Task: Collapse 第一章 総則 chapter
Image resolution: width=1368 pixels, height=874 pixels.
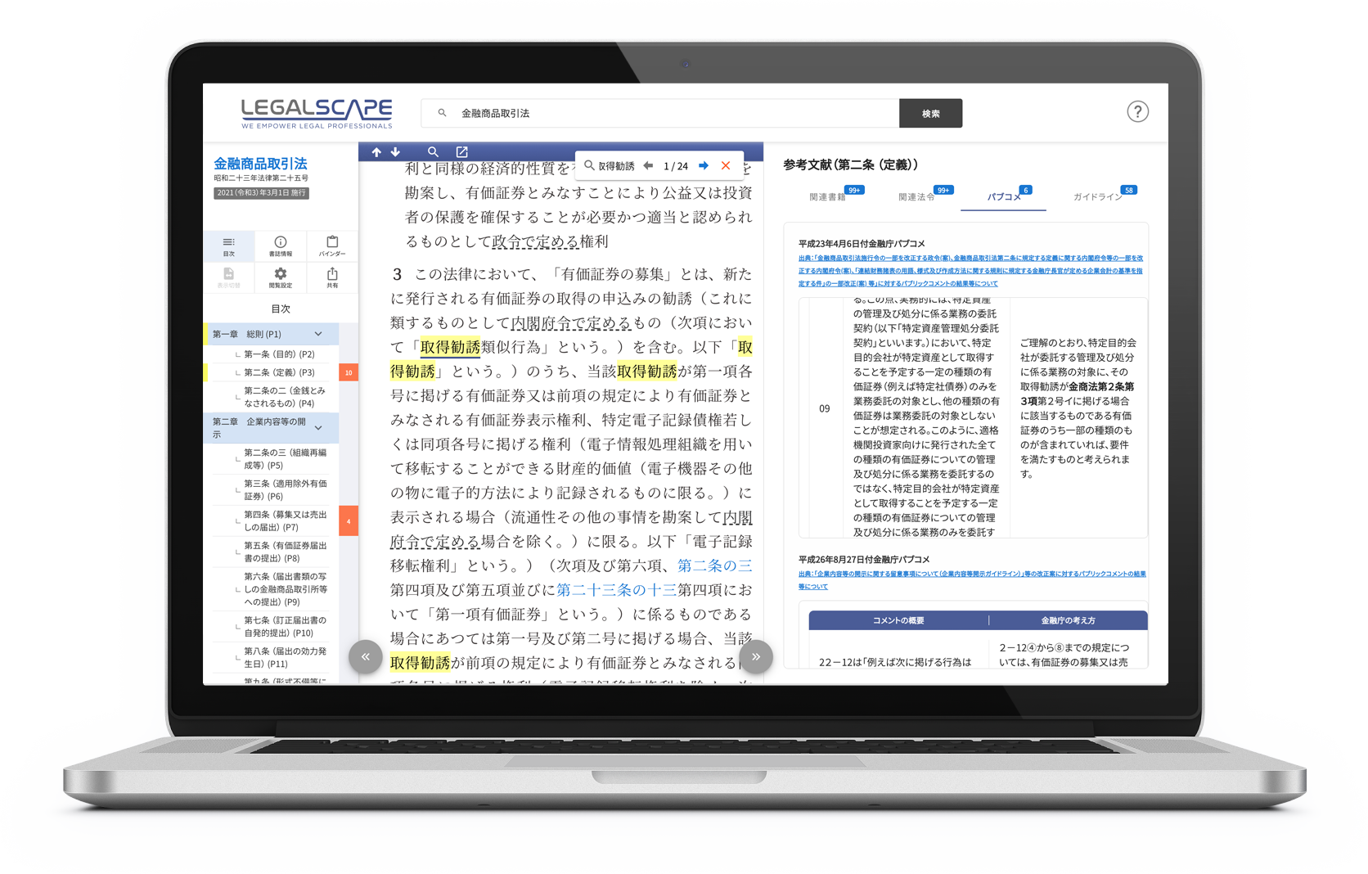Action: pyautogui.click(x=318, y=334)
